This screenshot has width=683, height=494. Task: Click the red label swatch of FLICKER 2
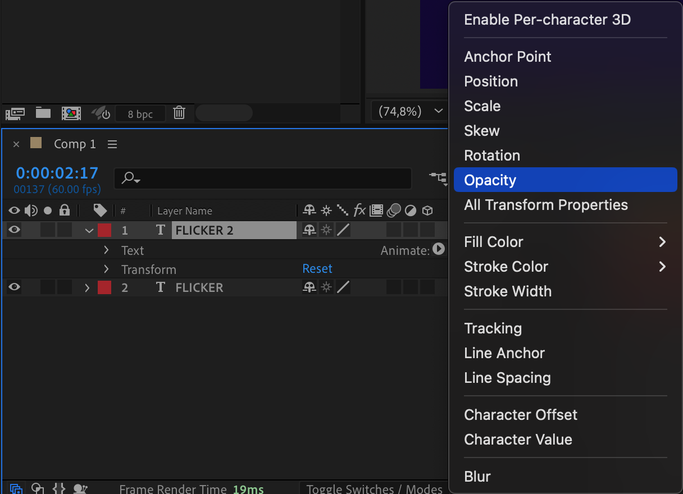[x=104, y=230]
